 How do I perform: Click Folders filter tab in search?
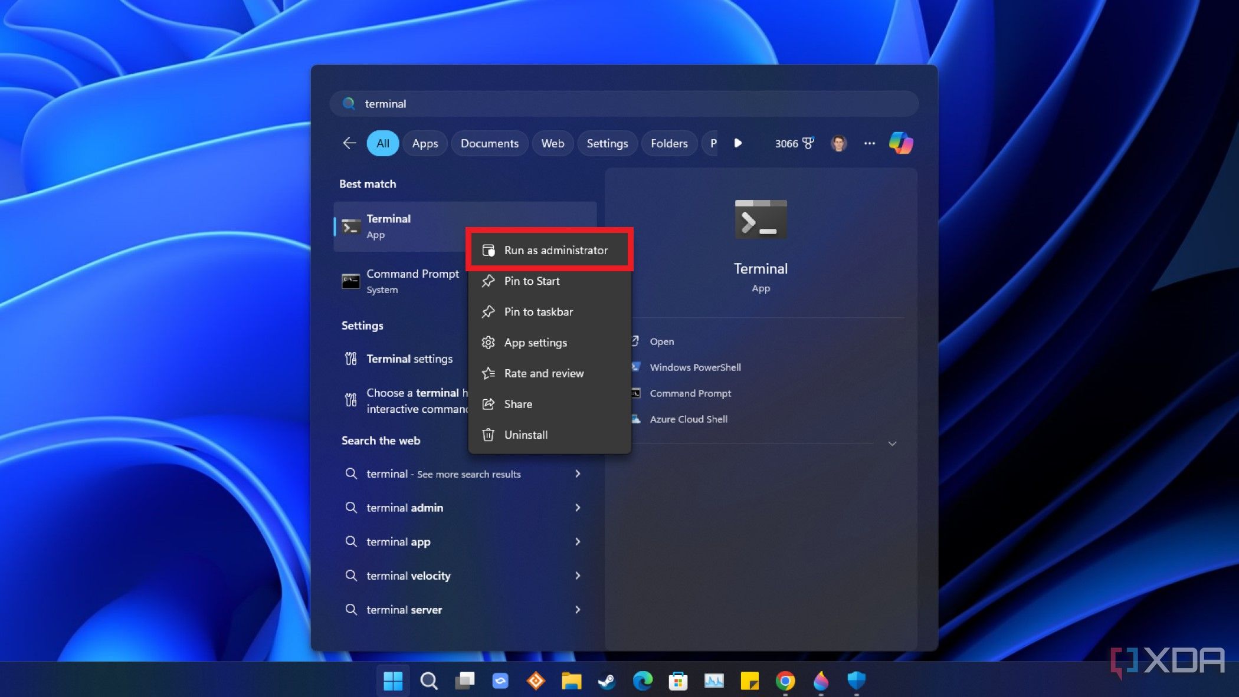tap(670, 143)
